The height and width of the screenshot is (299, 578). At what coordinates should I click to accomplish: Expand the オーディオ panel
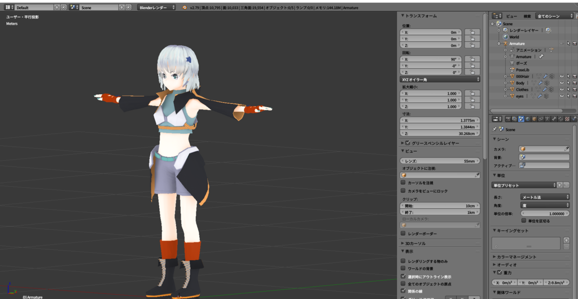coord(494,265)
